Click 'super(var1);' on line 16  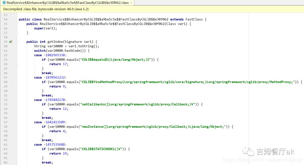46,28
